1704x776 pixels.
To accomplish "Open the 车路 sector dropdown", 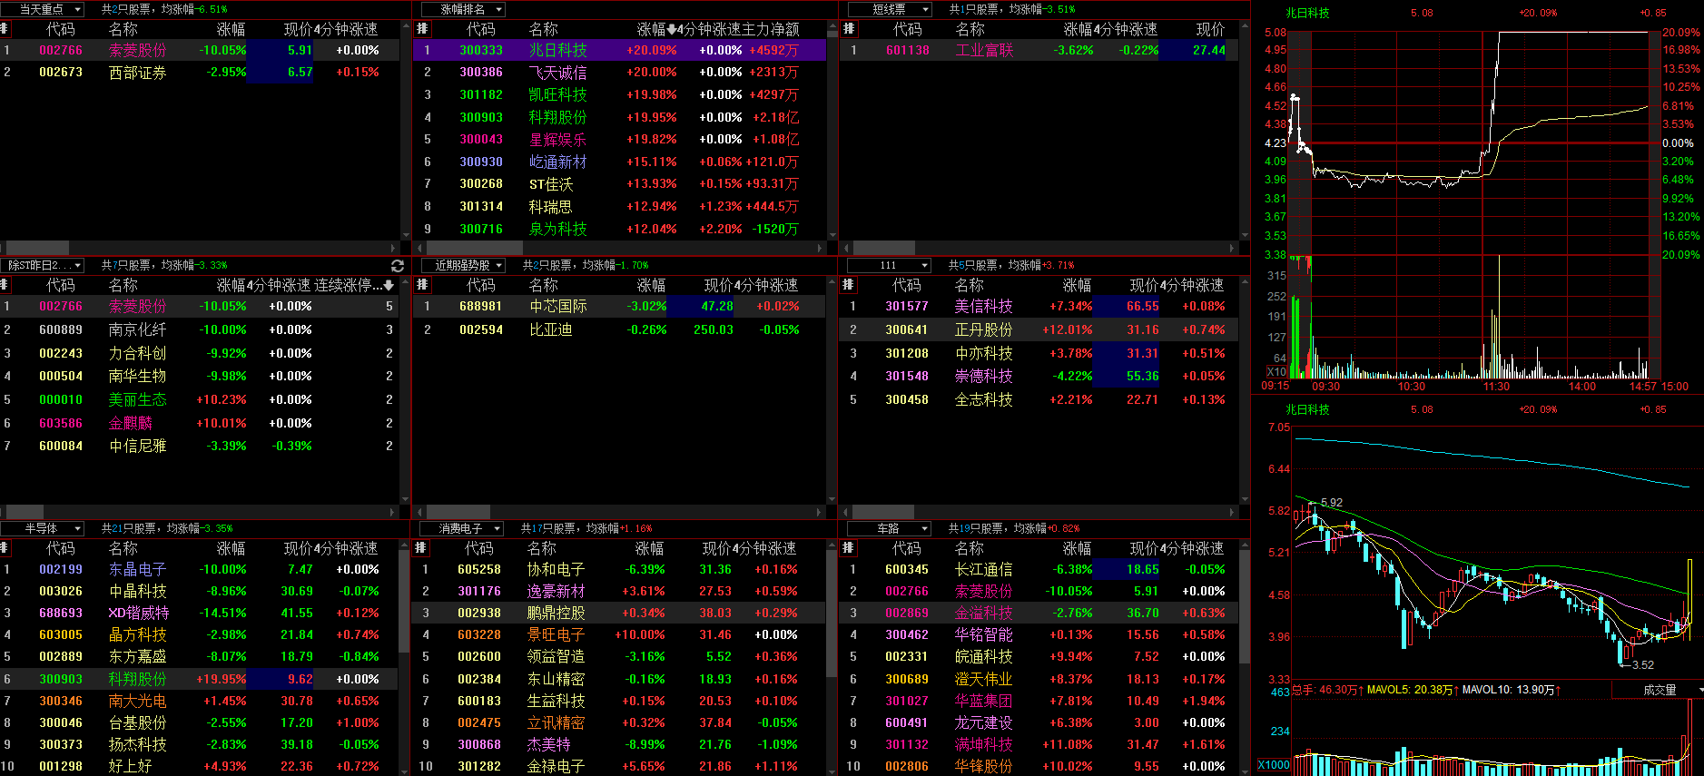I will [x=890, y=528].
